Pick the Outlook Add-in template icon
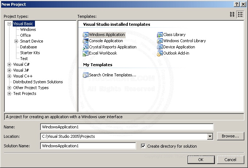The height and width of the screenshot is (168, 248). click(160, 53)
